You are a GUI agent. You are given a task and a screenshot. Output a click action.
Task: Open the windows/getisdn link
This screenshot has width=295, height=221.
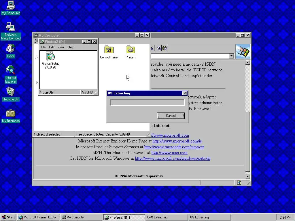pyautogui.click(x=173, y=159)
